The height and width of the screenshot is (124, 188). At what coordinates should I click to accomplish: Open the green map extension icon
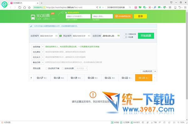click(140, 7)
